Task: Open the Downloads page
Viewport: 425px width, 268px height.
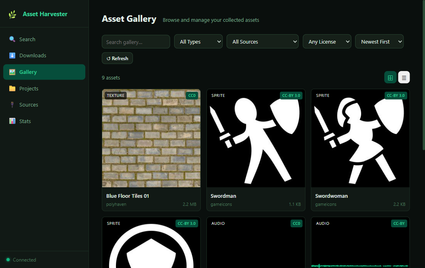Action: [44, 55]
